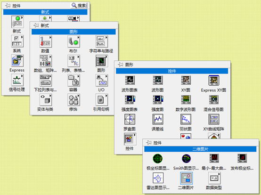Expand the 数值 numeric subpalette
Viewport: 261px width, 195px height.
point(45,41)
